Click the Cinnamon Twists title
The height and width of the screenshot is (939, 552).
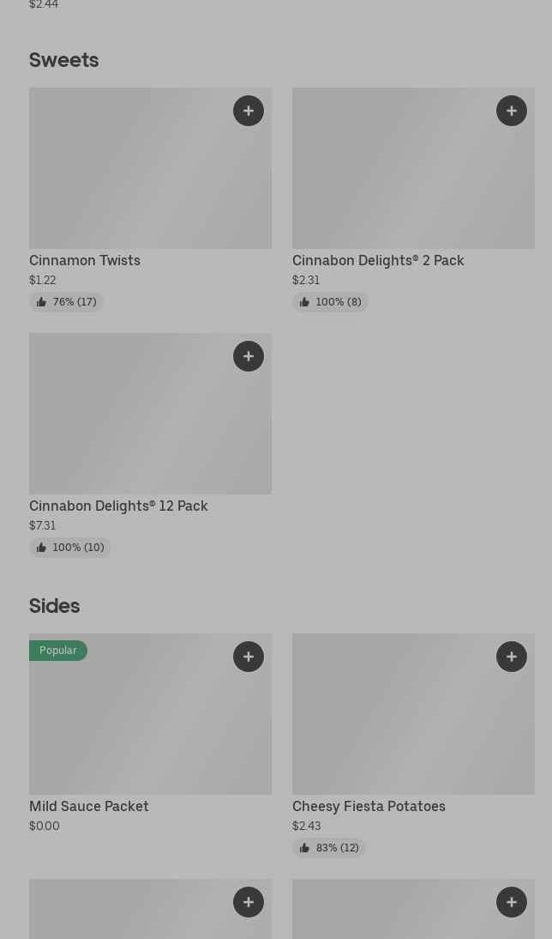point(85,260)
